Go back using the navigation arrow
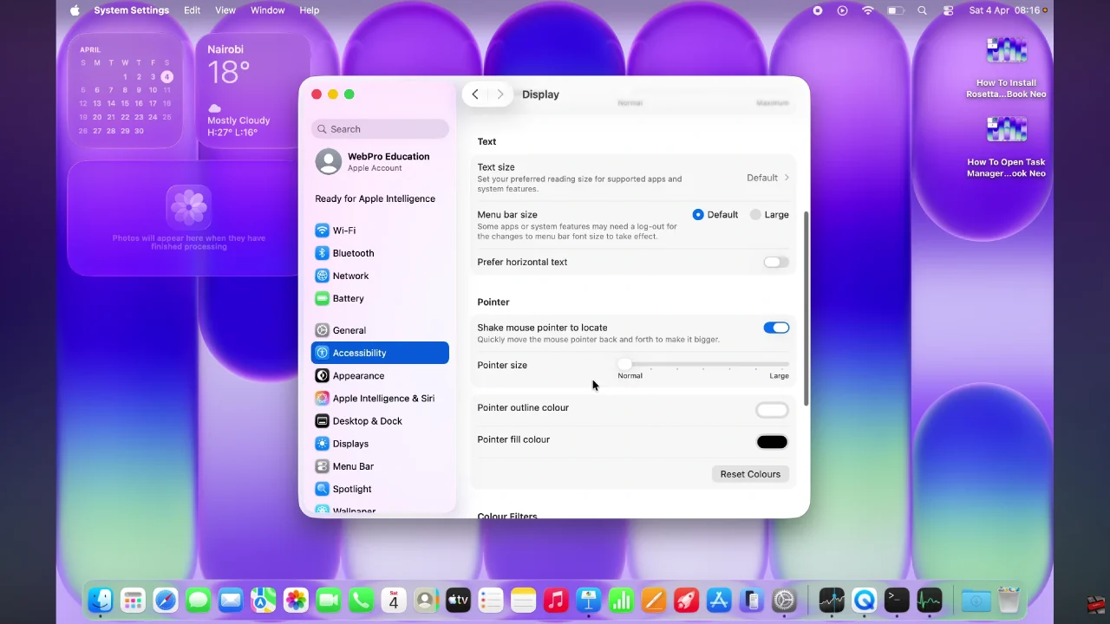 (474, 94)
